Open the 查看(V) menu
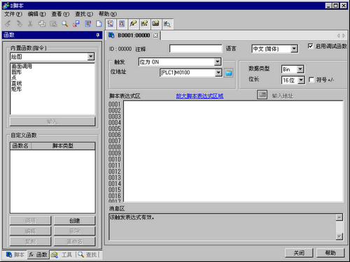Image resolution: width=350 pixels, height=262 pixels. coord(60,14)
